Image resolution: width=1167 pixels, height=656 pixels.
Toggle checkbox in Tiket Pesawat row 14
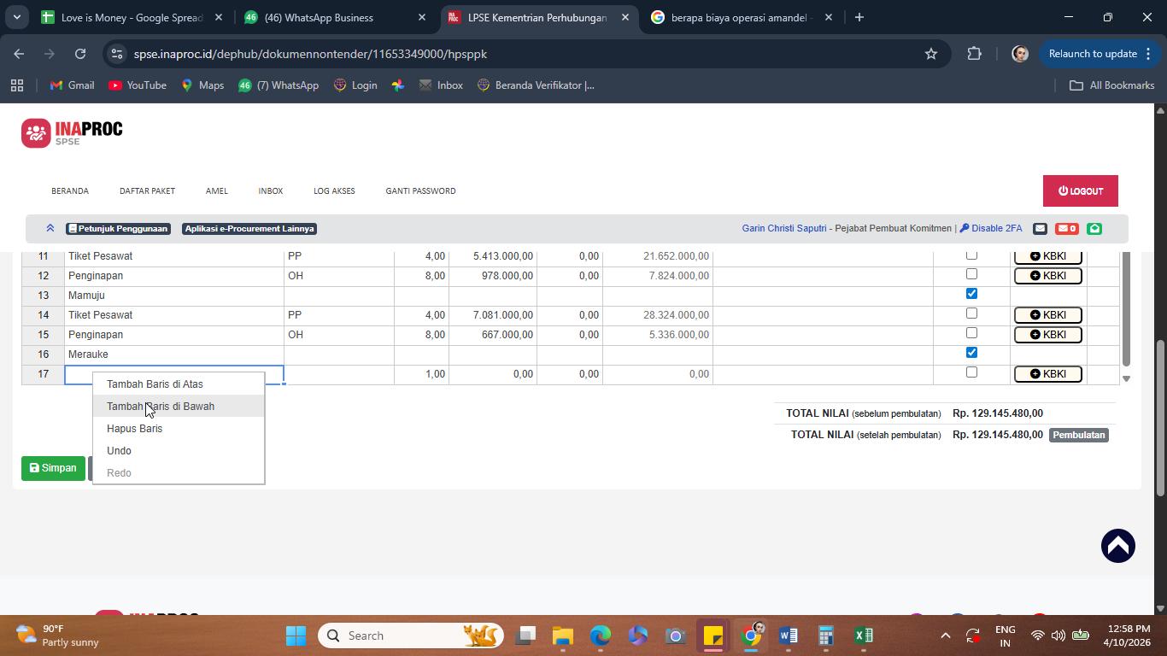971,313
